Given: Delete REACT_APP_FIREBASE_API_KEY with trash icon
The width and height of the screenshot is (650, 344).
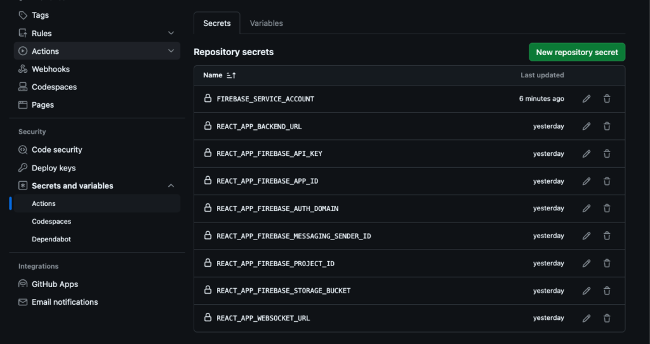Looking at the screenshot, I should [x=607, y=153].
